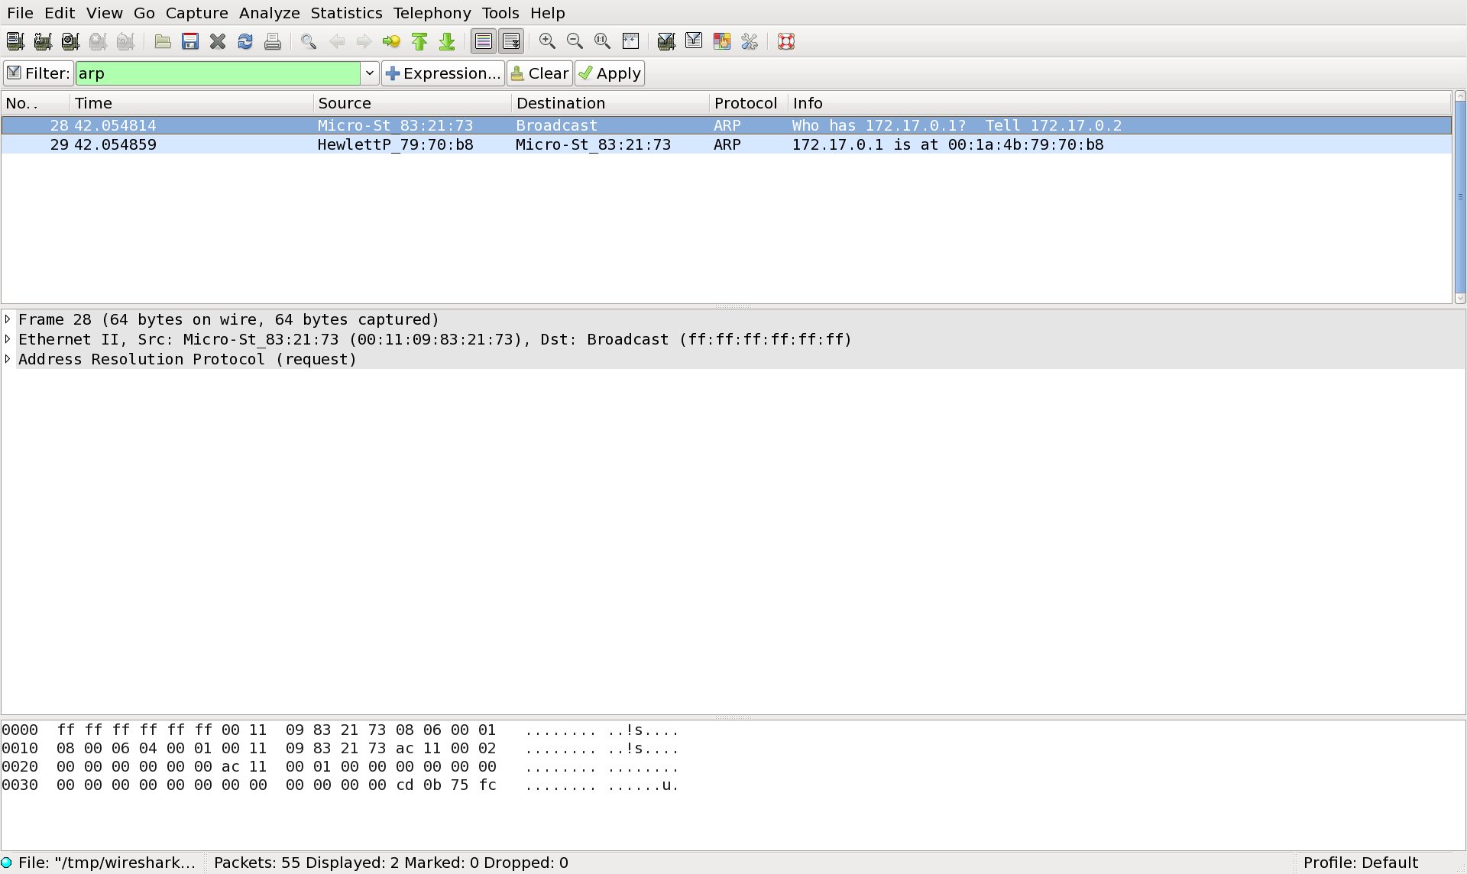Open the Tools menu
The image size is (1467, 874).
click(x=500, y=13)
